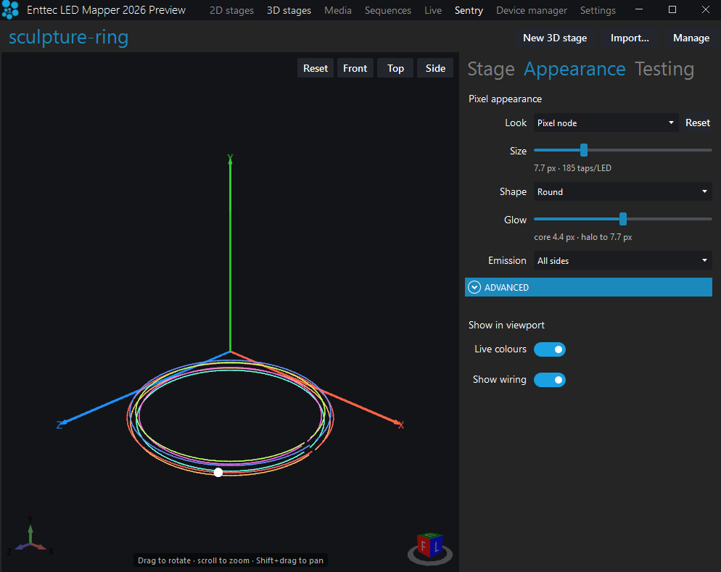Click the 'Drag to rotate' hint text
The image size is (721, 572).
231,560
